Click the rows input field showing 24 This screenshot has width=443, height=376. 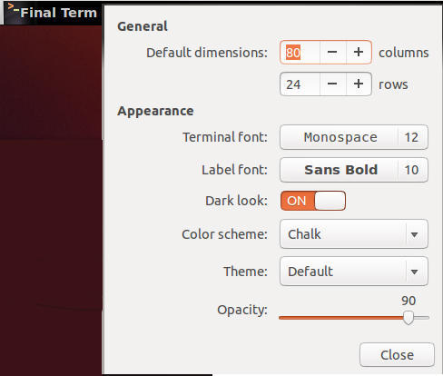coord(300,84)
